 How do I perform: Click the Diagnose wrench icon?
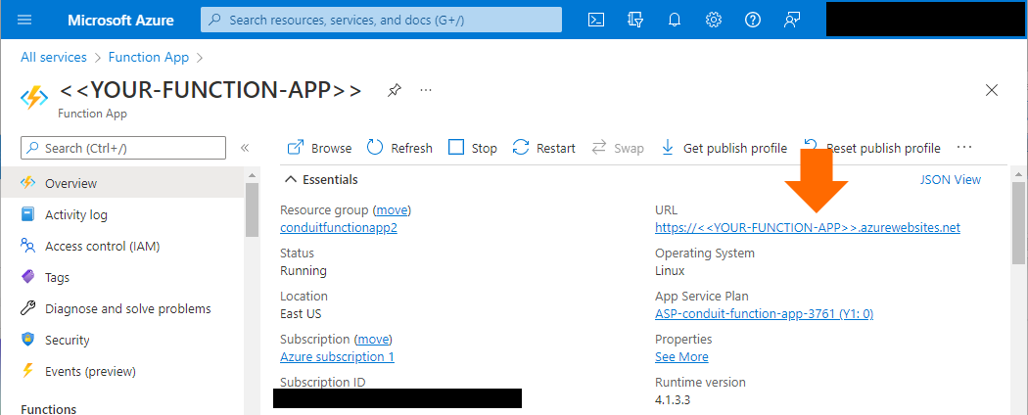tap(27, 308)
